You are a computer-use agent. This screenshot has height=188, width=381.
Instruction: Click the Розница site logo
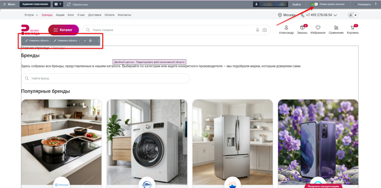click(x=30, y=30)
